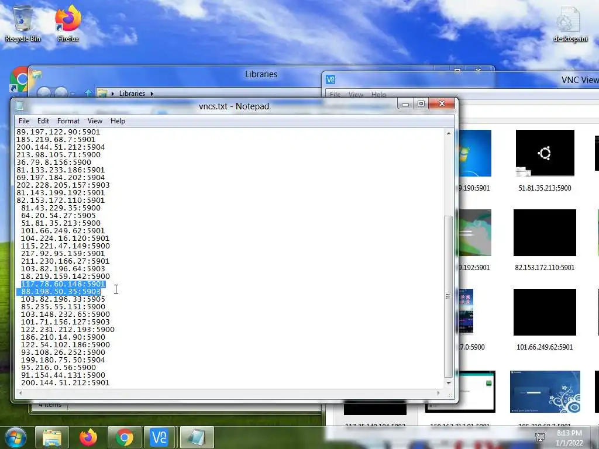The image size is (599, 449).
Task: Open the Notepad Edit menu
Action: pyautogui.click(x=43, y=120)
